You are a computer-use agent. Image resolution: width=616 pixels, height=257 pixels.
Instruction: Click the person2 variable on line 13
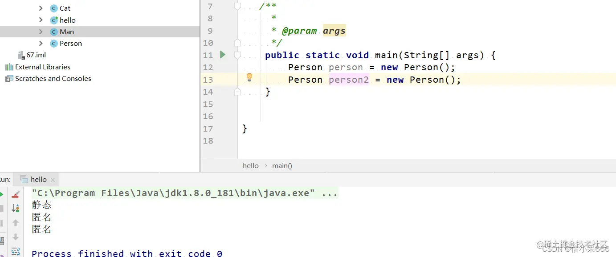pos(349,80)
